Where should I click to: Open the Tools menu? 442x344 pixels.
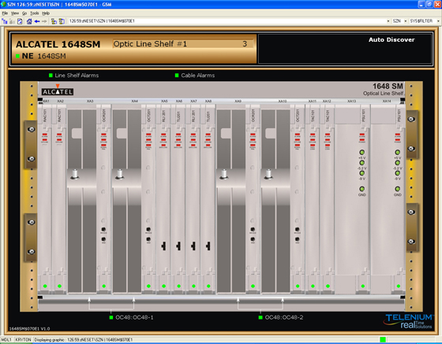(35, 13)
